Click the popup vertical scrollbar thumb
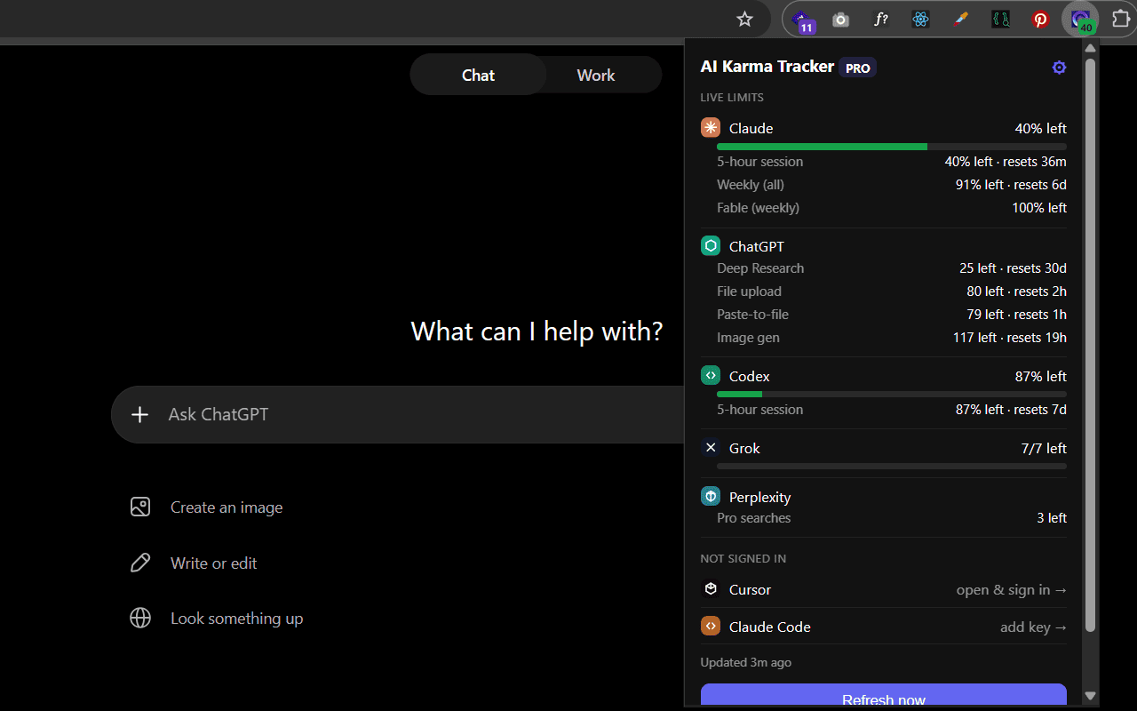The width and height of the screenshot is (1137, 711). point(1090,345)
